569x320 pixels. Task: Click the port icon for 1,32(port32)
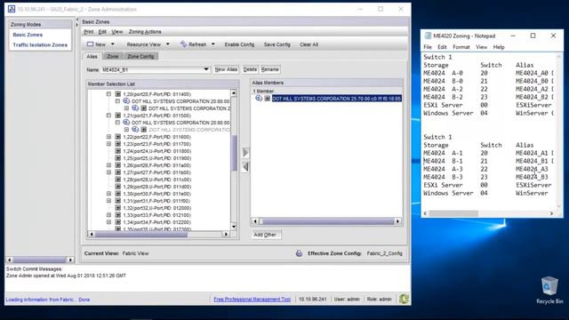click(x=118, y=208)
